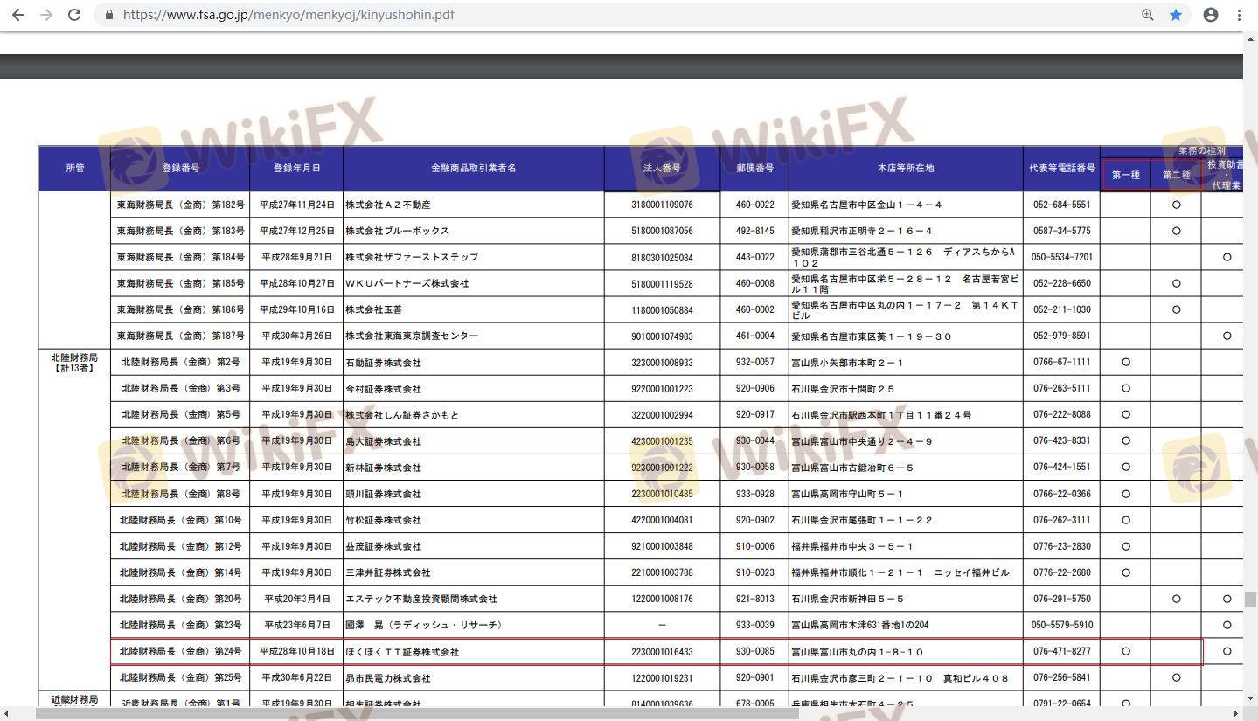Image resolution: width=1258 pixels, height=721 pixels.
Task: Click 第一種 circle mark in 石動証券株式会社 row
Action: point(1126,362)
